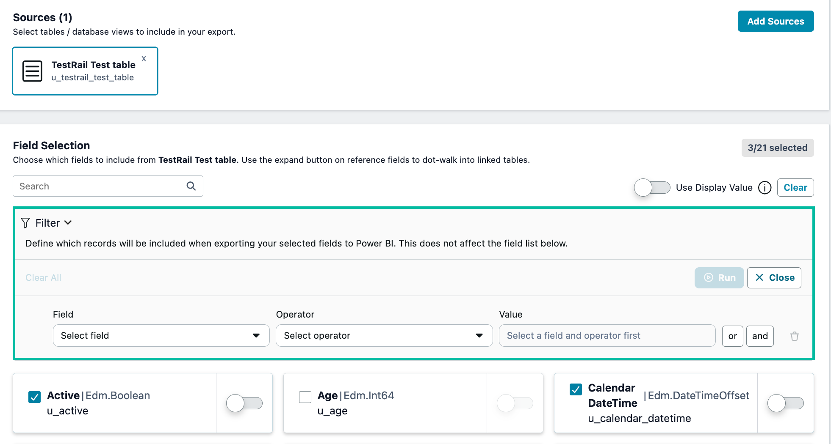831x444 pixels.
Task: Uncheck the Calendar DateTime checkbox
Action: tap(576, 389)
